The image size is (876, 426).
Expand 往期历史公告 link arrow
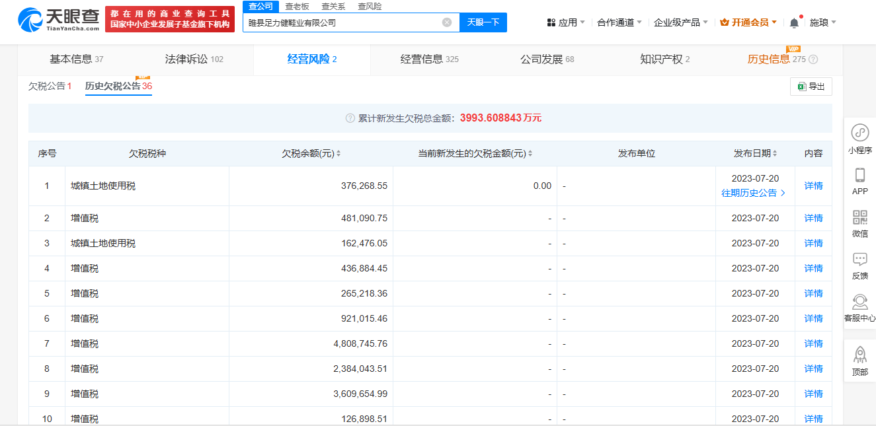pos(783,193)
